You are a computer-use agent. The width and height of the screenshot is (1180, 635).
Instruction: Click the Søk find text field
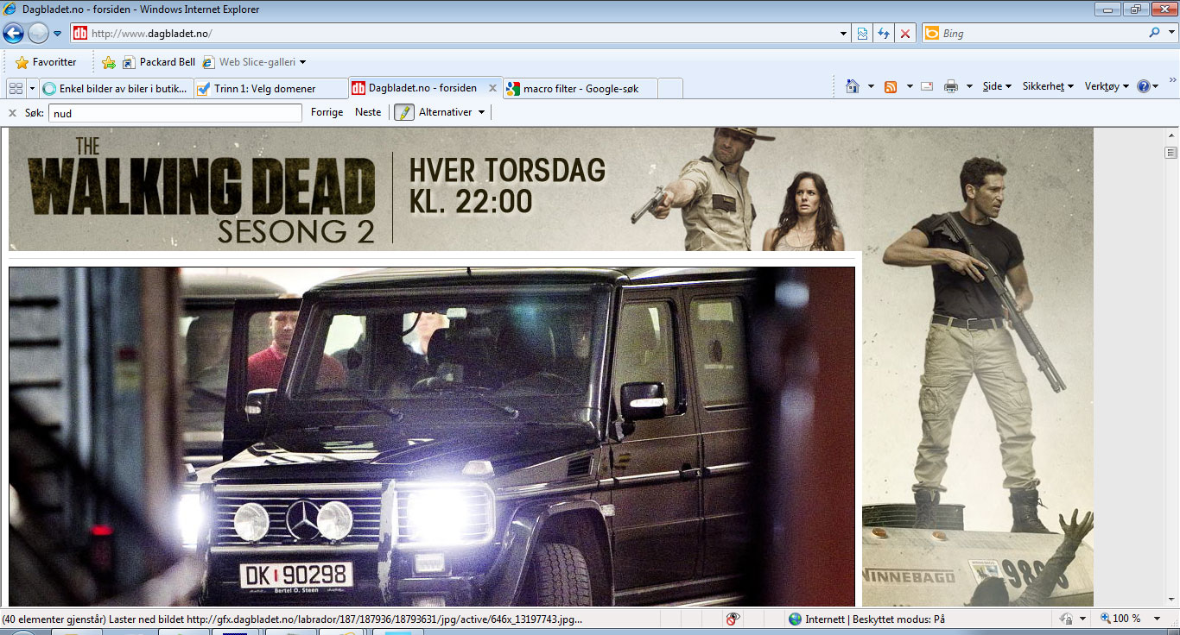pyautogui.click(x=175, y=112)
